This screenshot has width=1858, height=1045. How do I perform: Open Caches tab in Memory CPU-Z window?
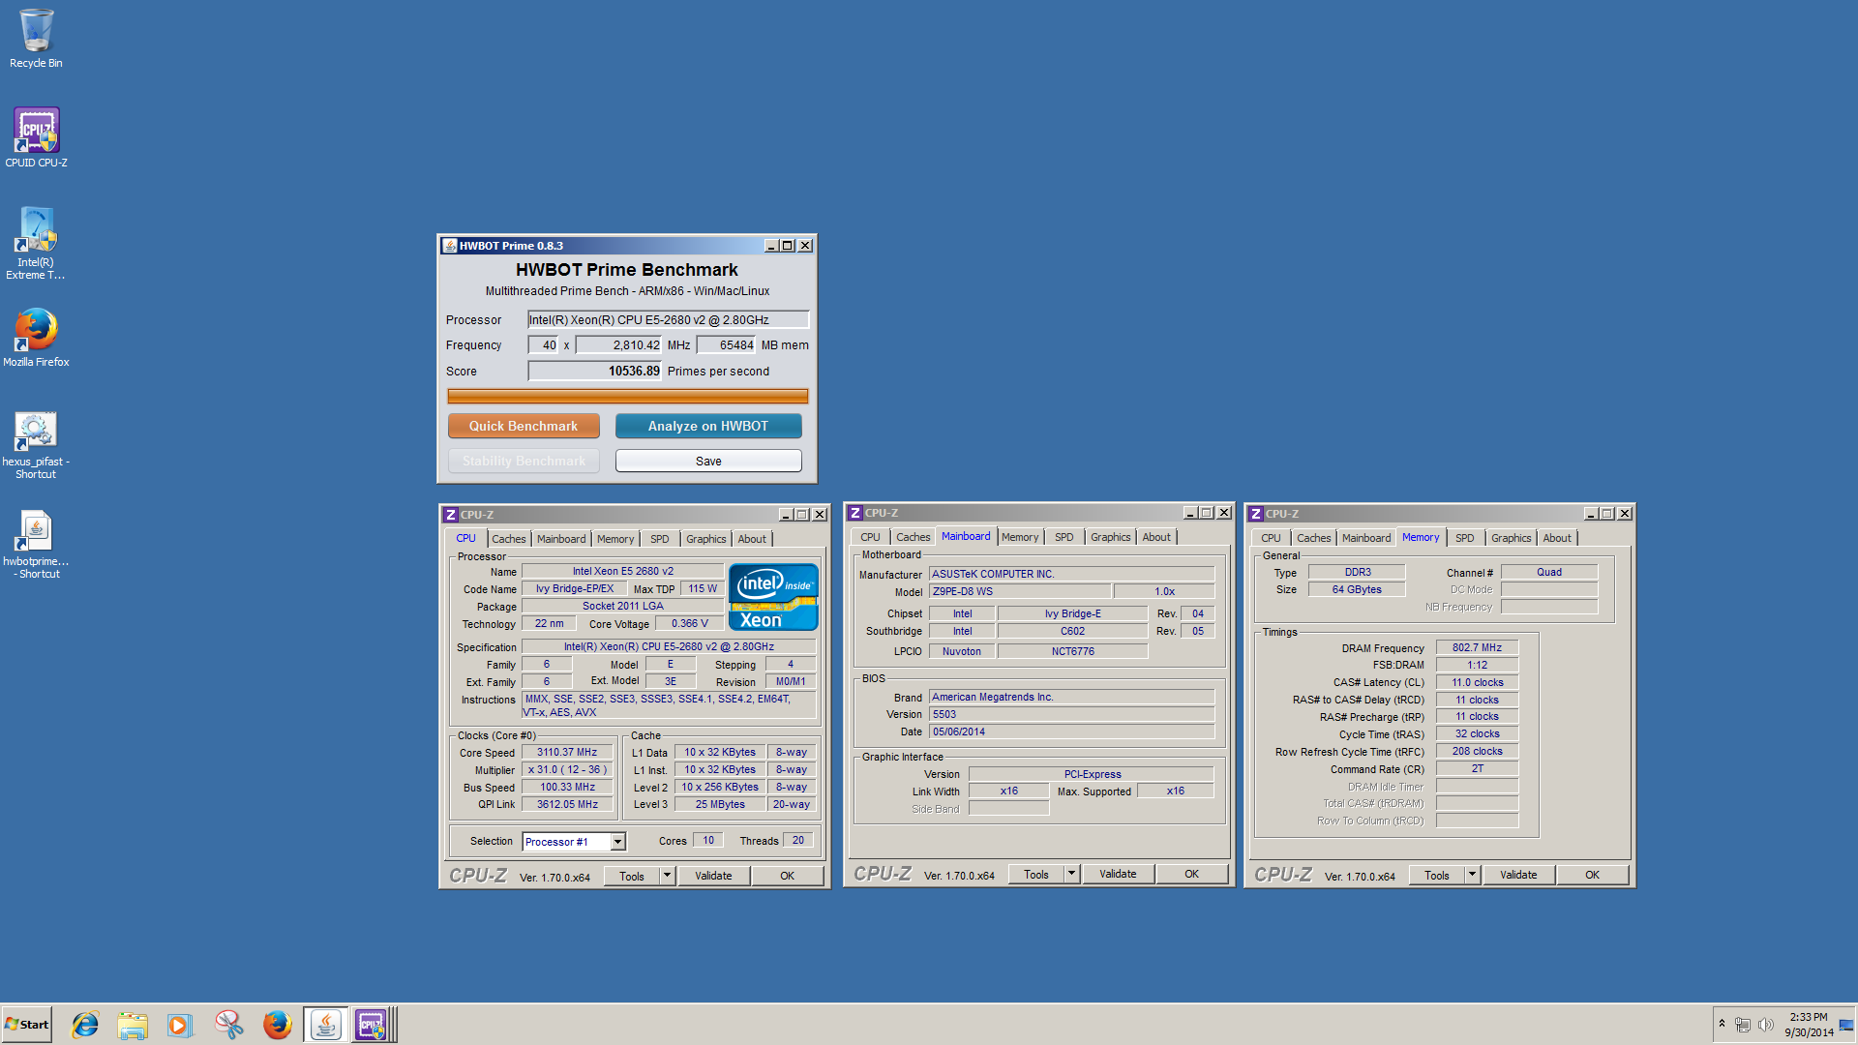point(1314,538)
